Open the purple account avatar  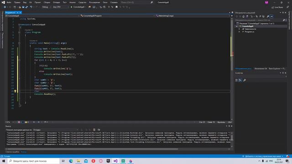[266, 2]
